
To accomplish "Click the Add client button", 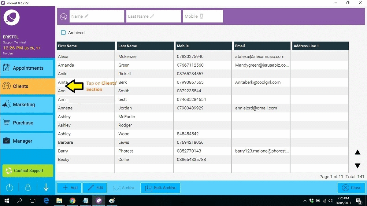I will pos(69,188).
